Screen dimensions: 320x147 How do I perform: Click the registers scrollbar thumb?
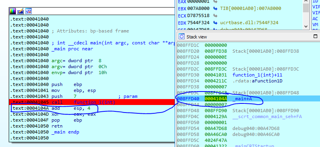(x=306, y=8)
